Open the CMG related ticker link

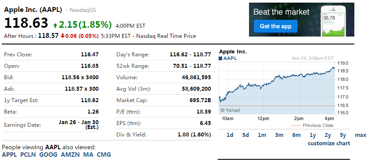(104, 155)
